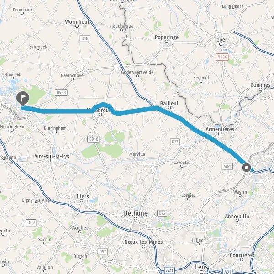Click the D18 road shield
Image resolution: width=274 pixels, height=274 pixels.
point(85,38)
